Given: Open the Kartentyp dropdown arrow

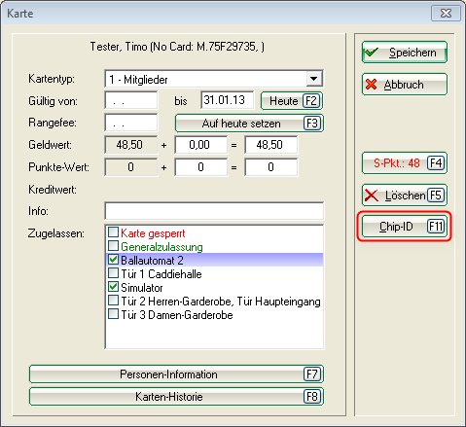Looking at the screenshot, I should (x=313, y=79).
